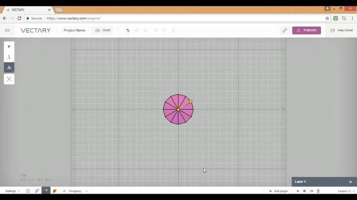Click the disabled icon right of redo
Image resolution: width=357 pixels, height=200 pixels.
tap(146, 31)
